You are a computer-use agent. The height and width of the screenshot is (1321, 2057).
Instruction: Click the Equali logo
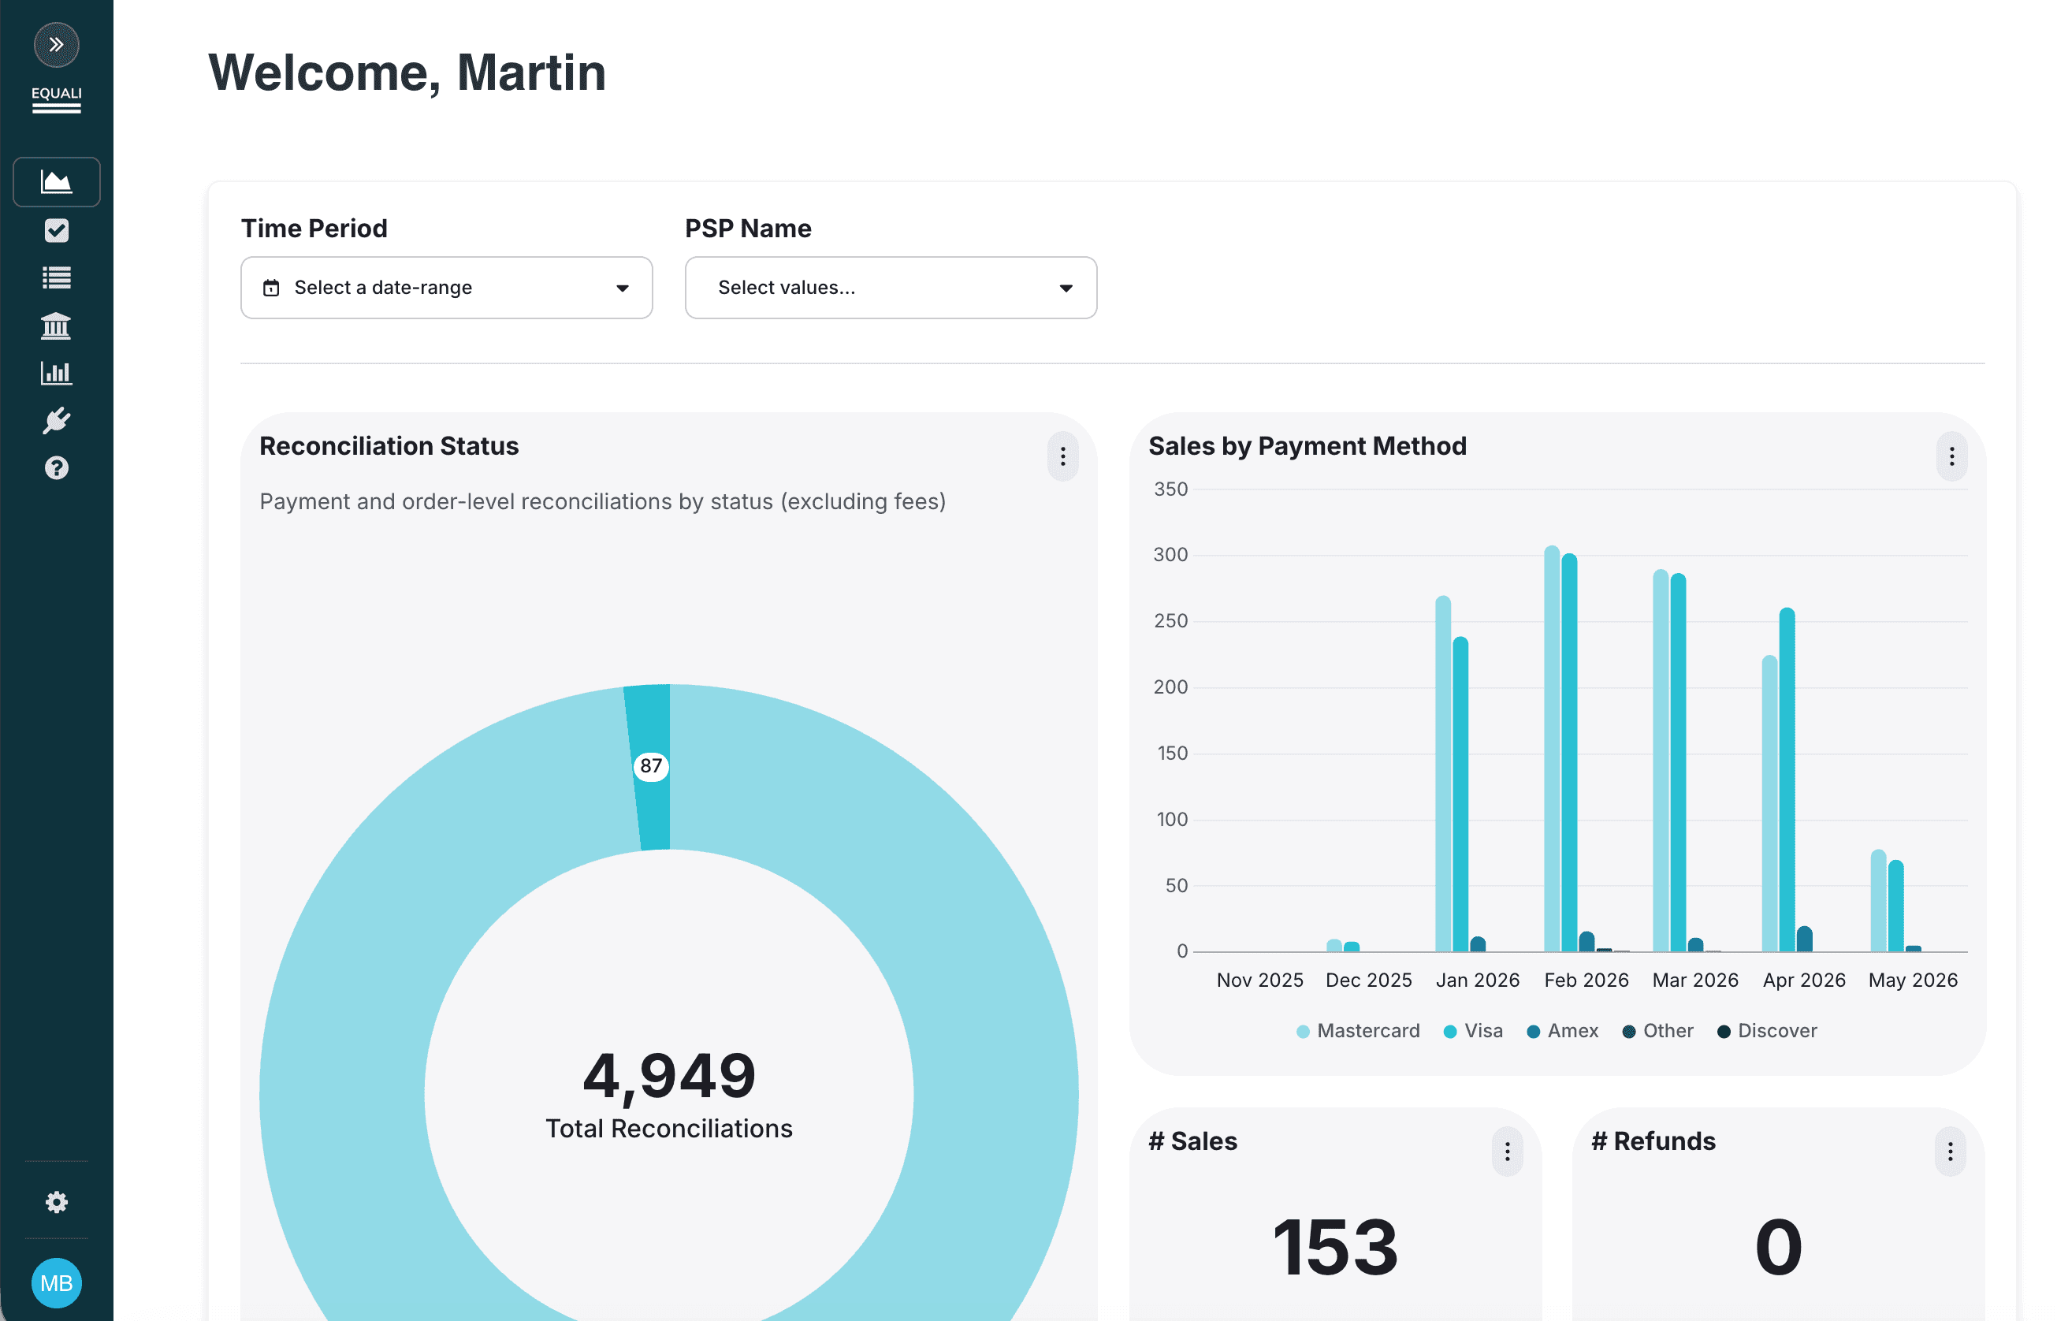57,99
